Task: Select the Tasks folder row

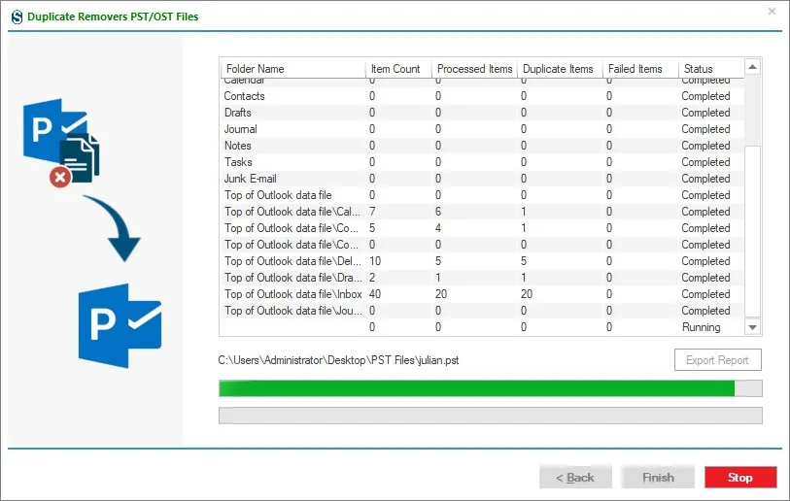Action: pos(482,162)
